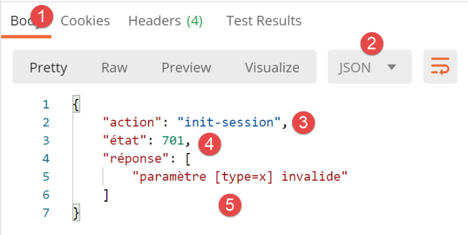Select the Pretty view mode
468x235 pixels.
click(48, 68)
